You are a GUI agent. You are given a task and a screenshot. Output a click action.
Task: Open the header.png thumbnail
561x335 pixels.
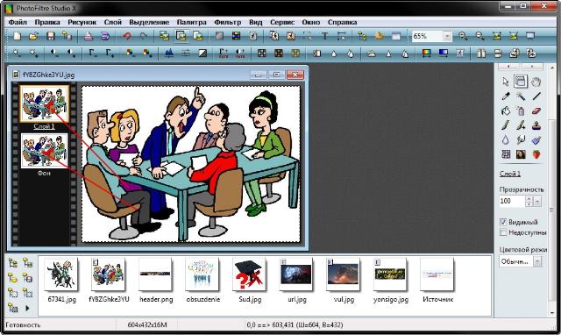tap(155, 274)
